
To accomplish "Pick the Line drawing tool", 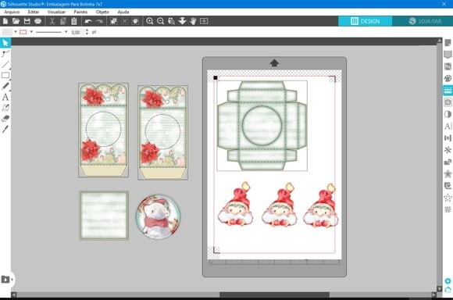I will click(x=5, y=64).
